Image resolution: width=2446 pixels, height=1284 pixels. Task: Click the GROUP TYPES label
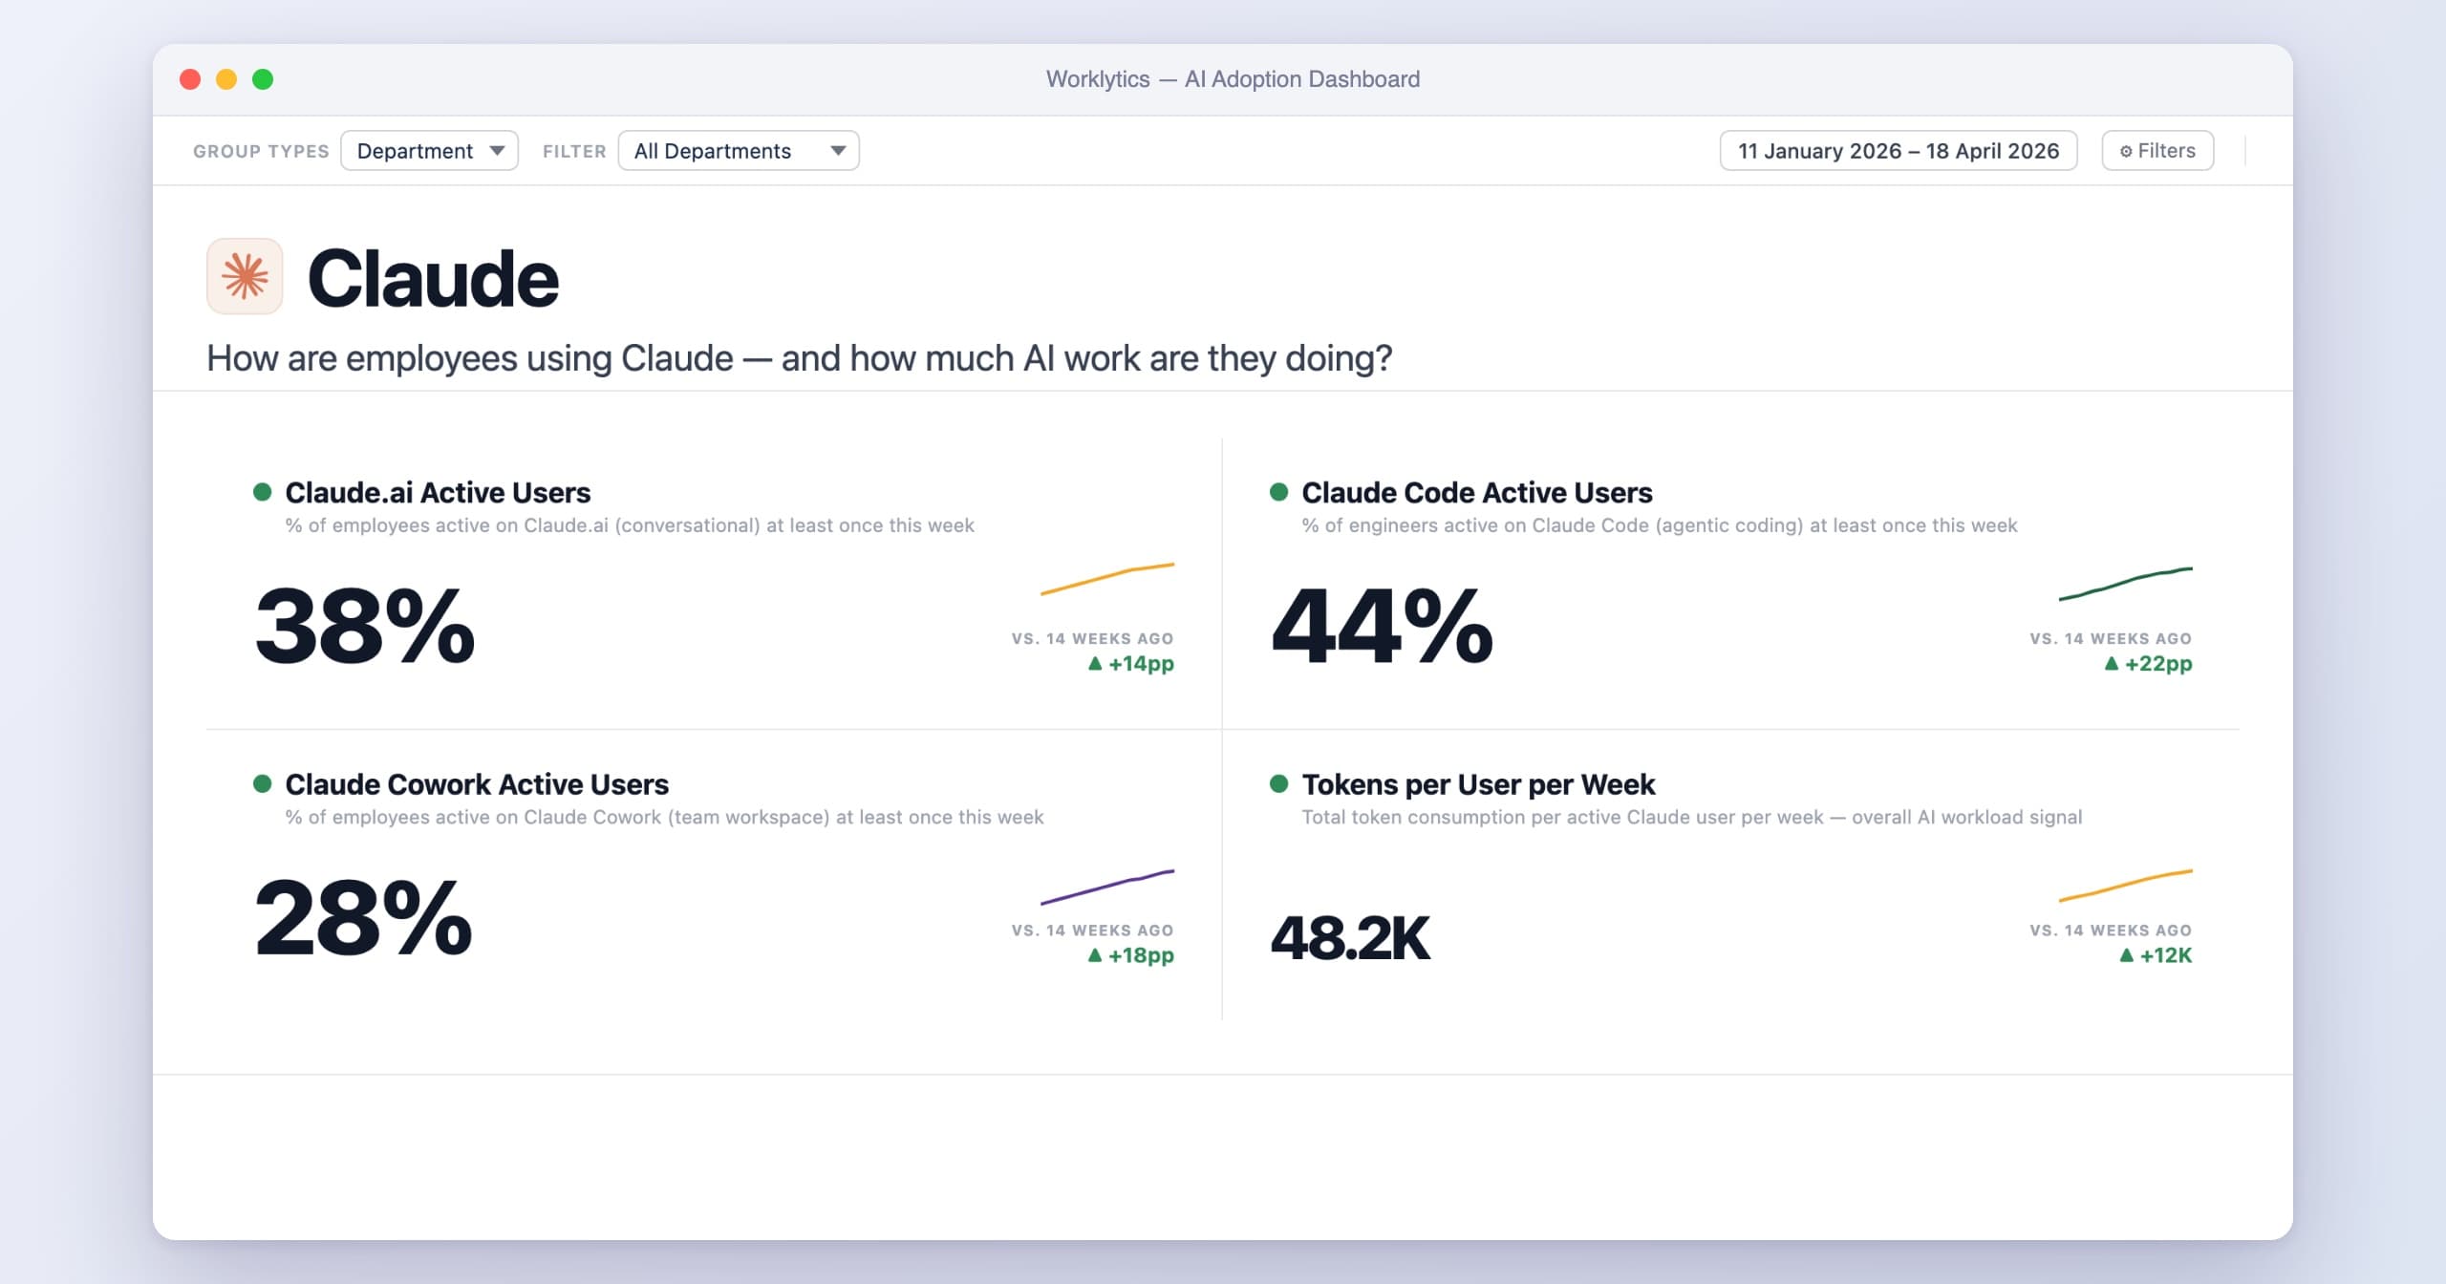pos(261,151)
